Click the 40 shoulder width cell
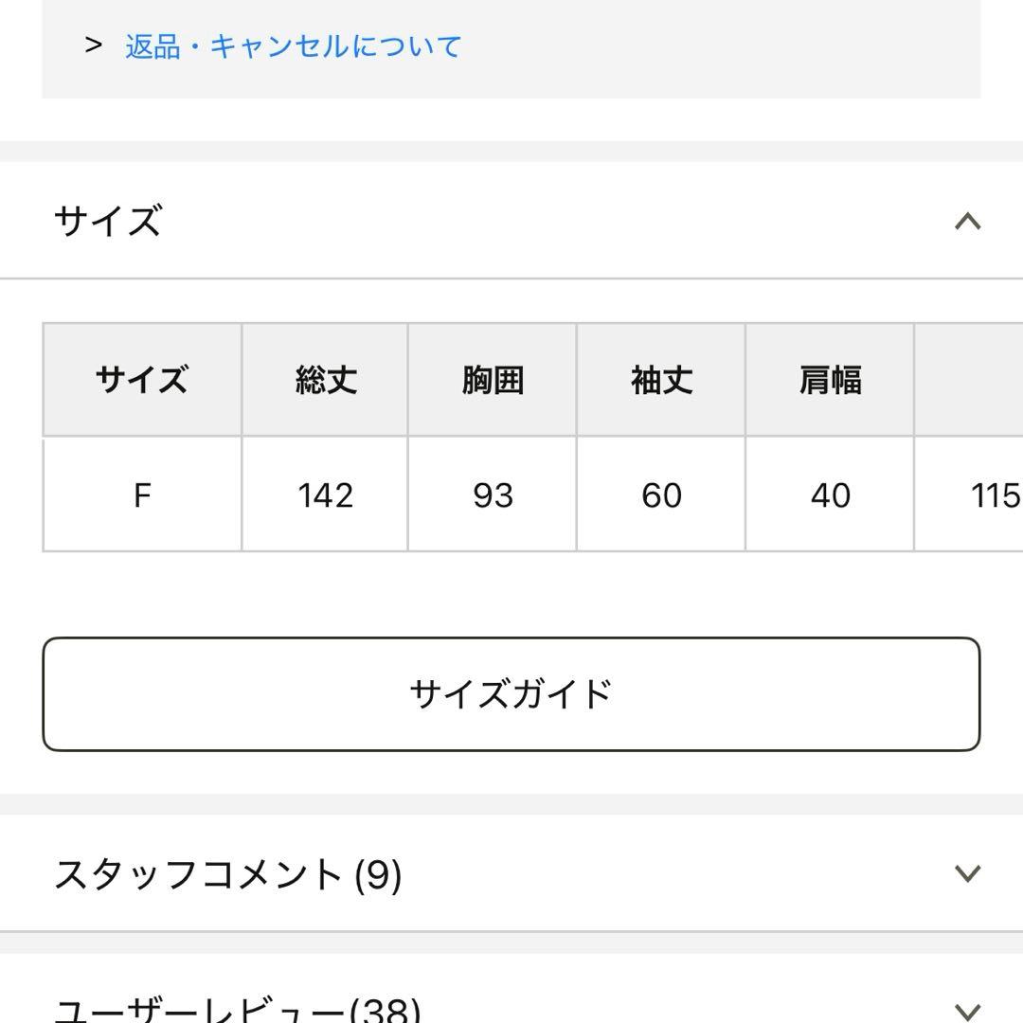The width and height of the screenshot is (1023, 1023). tap(830, 494)
